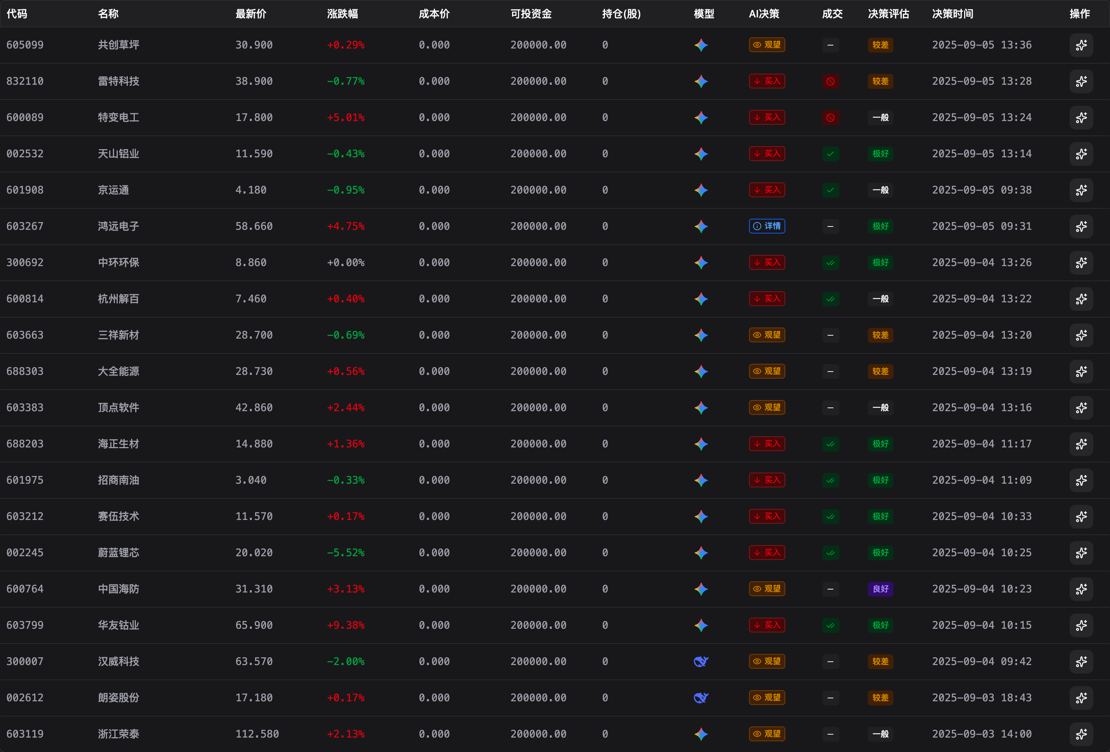
Task: Click the 观望 badge for 中国海防
Action: 766,589
